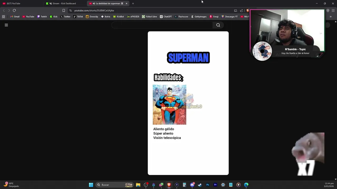Open the Botrix bookmark
The image size is (337, 189).
(106, 17)
